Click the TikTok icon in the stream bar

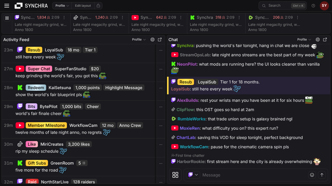(76, 17)
